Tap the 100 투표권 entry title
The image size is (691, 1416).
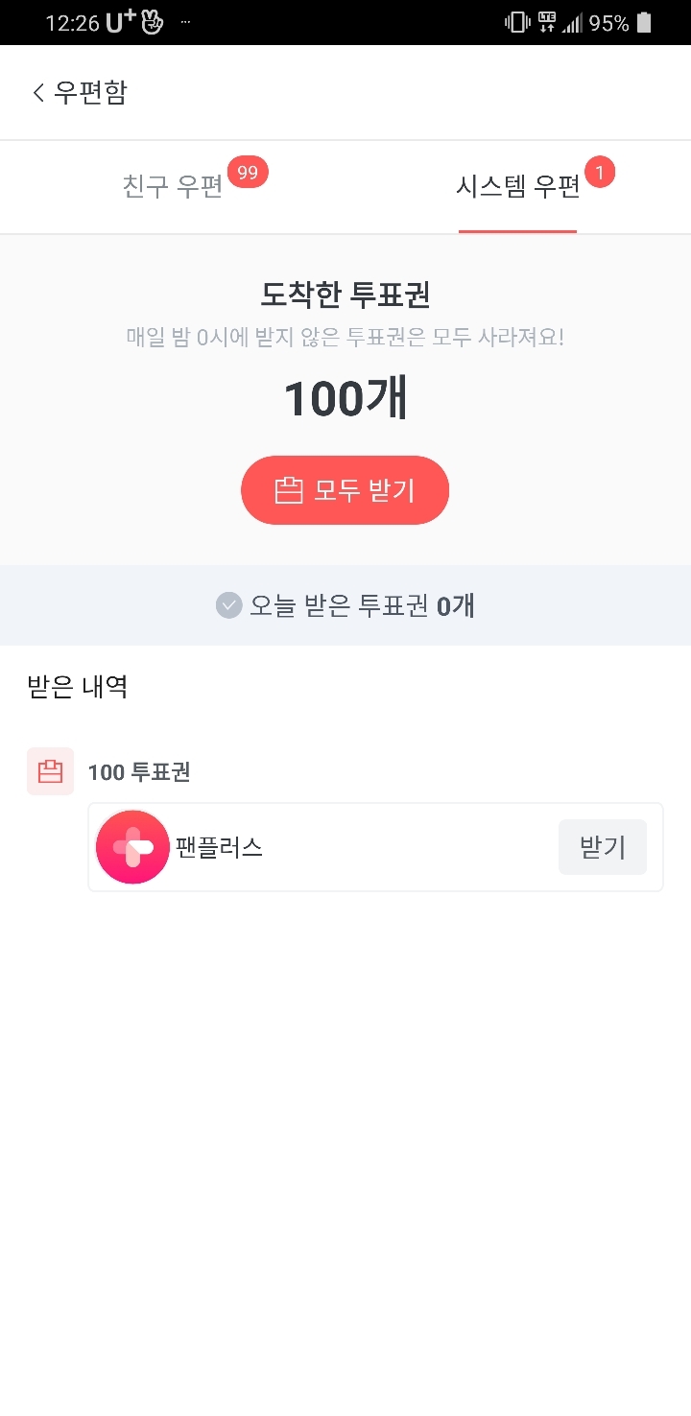[x=139, y=772]
